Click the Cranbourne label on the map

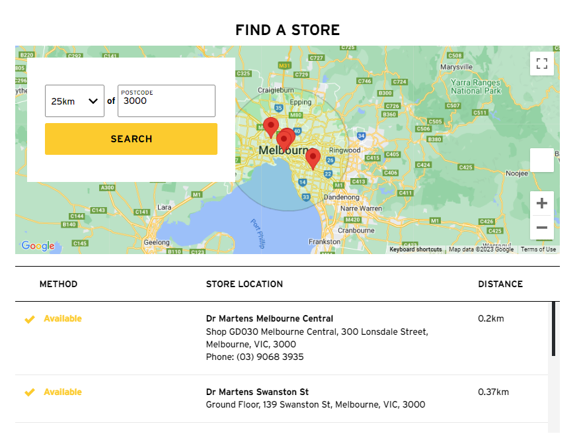(356, 230)
